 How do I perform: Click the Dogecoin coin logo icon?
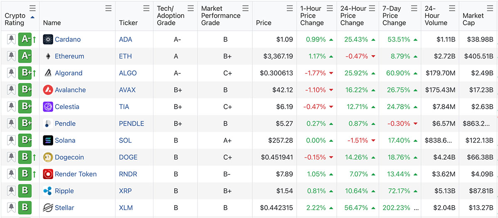pos(48,157)
